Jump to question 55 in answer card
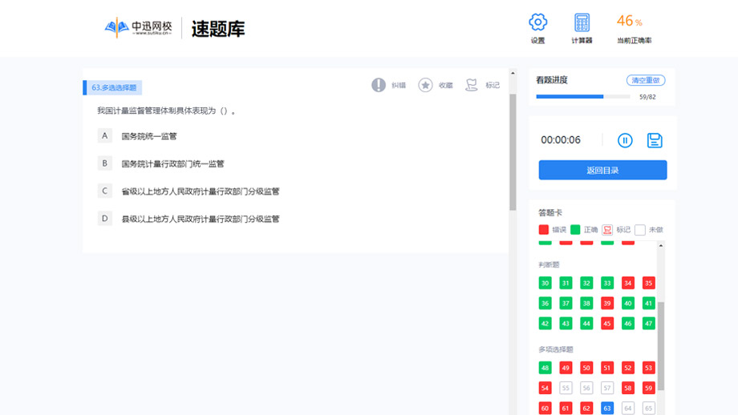Image resolution: width=738 pixels, height=415 pixels. (x=566, y=388)
